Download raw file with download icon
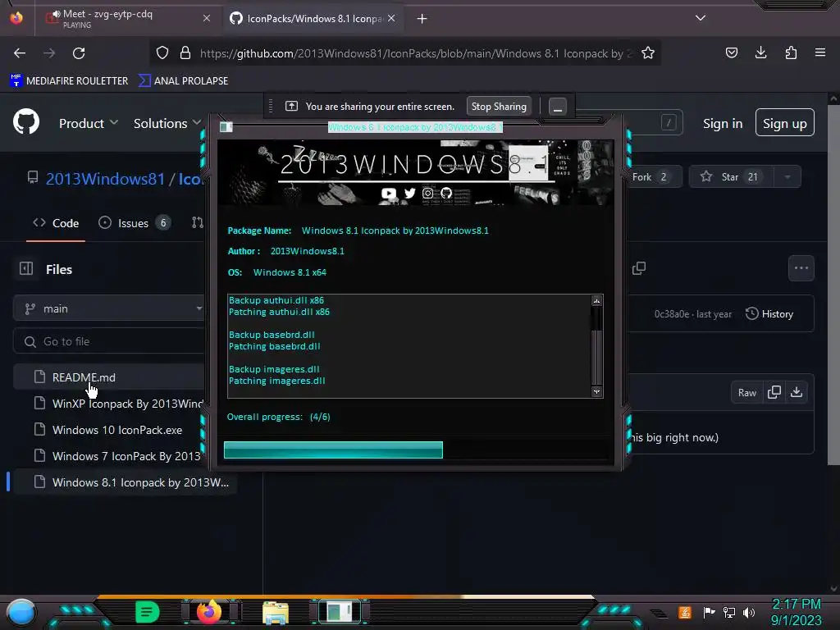 click(x=797, y=392)
